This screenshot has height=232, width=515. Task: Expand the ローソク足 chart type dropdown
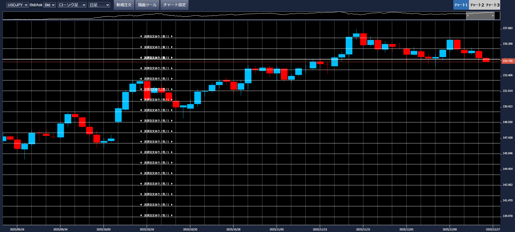point(72,5)
